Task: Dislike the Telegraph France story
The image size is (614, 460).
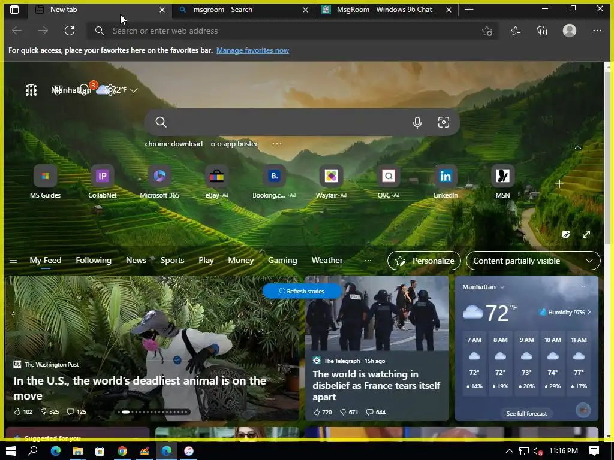Action: 348,412
